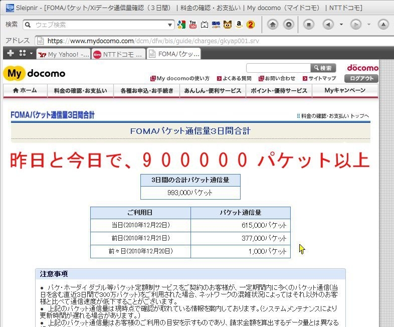Click the red docomo brand logo
This screenshot has height=327, width=394.
click(362, 67)
